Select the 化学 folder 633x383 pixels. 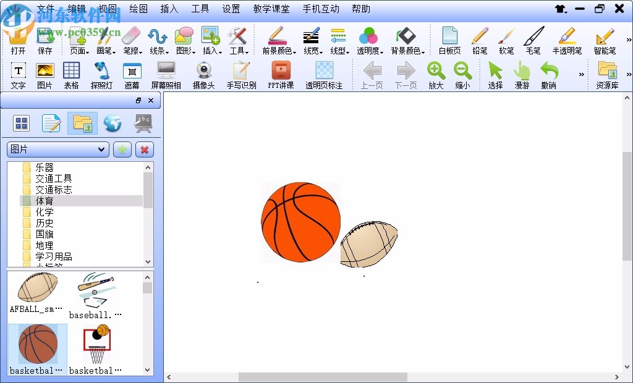point(44,212)
